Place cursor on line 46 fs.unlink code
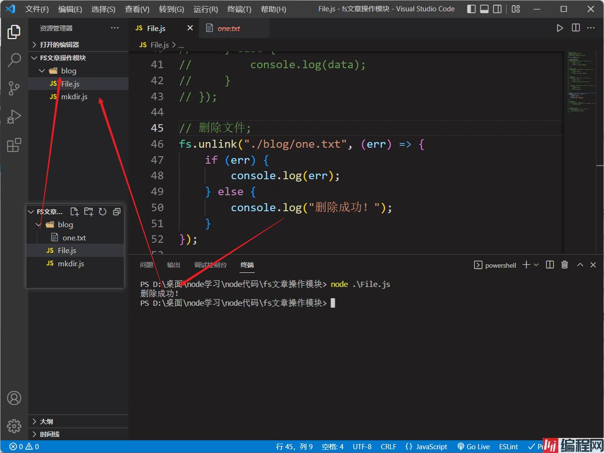The height and width of the screenshot is (453, 604). [x=302, y=144]
